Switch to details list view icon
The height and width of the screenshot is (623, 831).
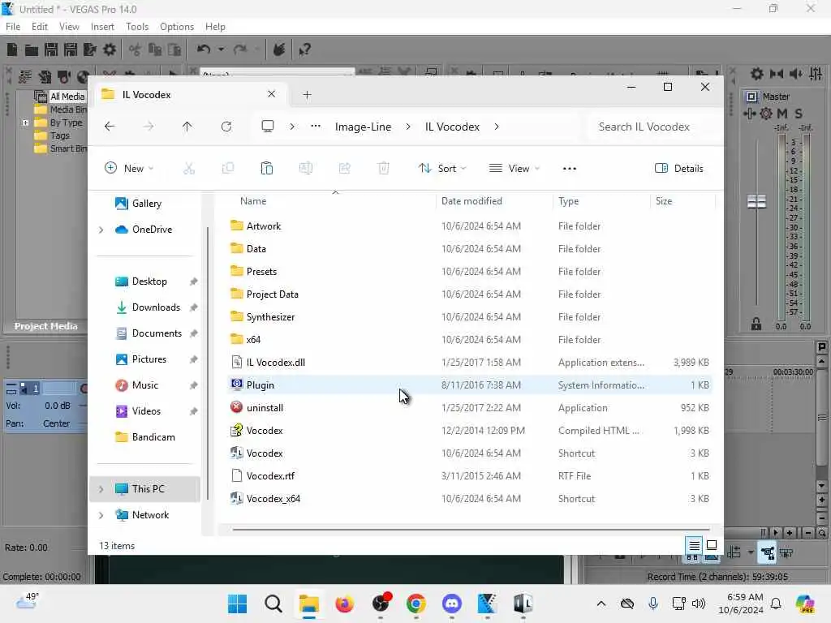pos(695,546)
